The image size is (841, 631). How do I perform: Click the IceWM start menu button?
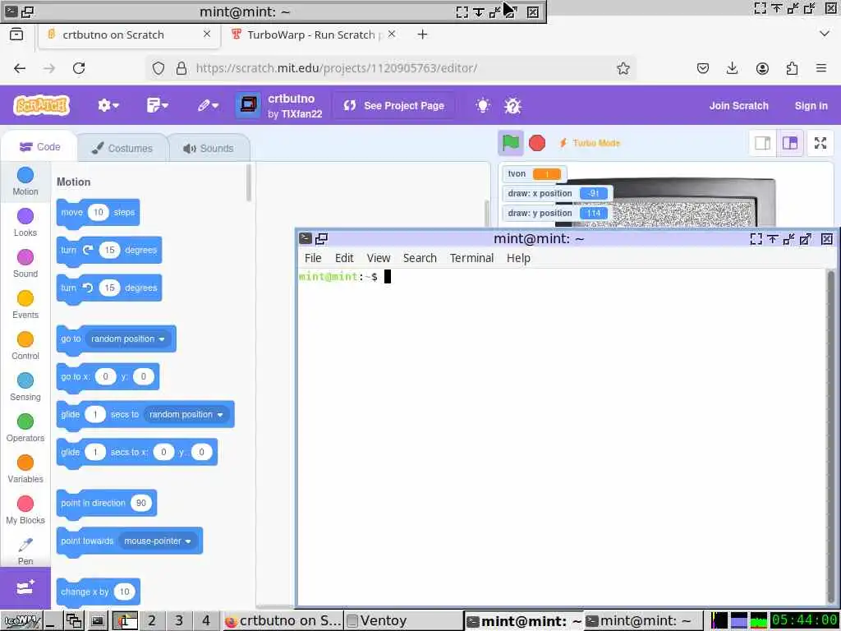(21, 621)
